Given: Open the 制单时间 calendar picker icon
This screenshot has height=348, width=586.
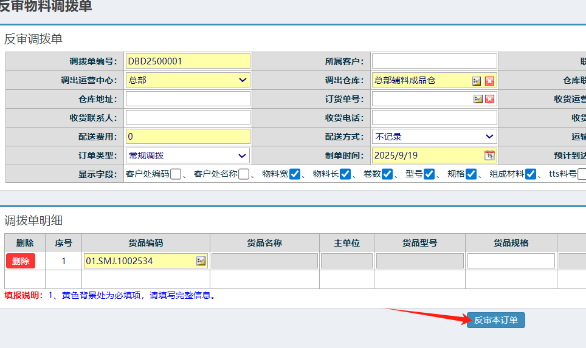Looking at the screenshot, I should pos(489,155).
